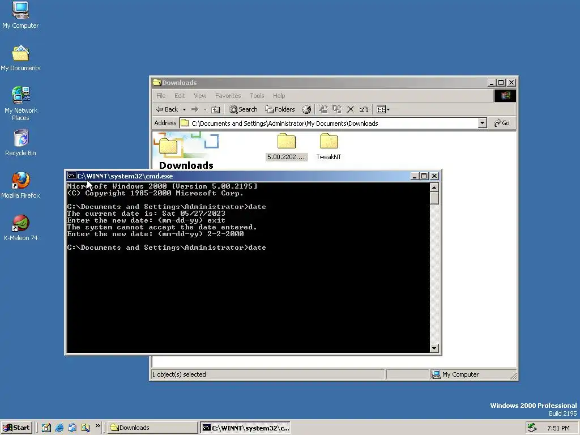
Task: Open My Network Places desktop icon
Action: pos(21,104)
